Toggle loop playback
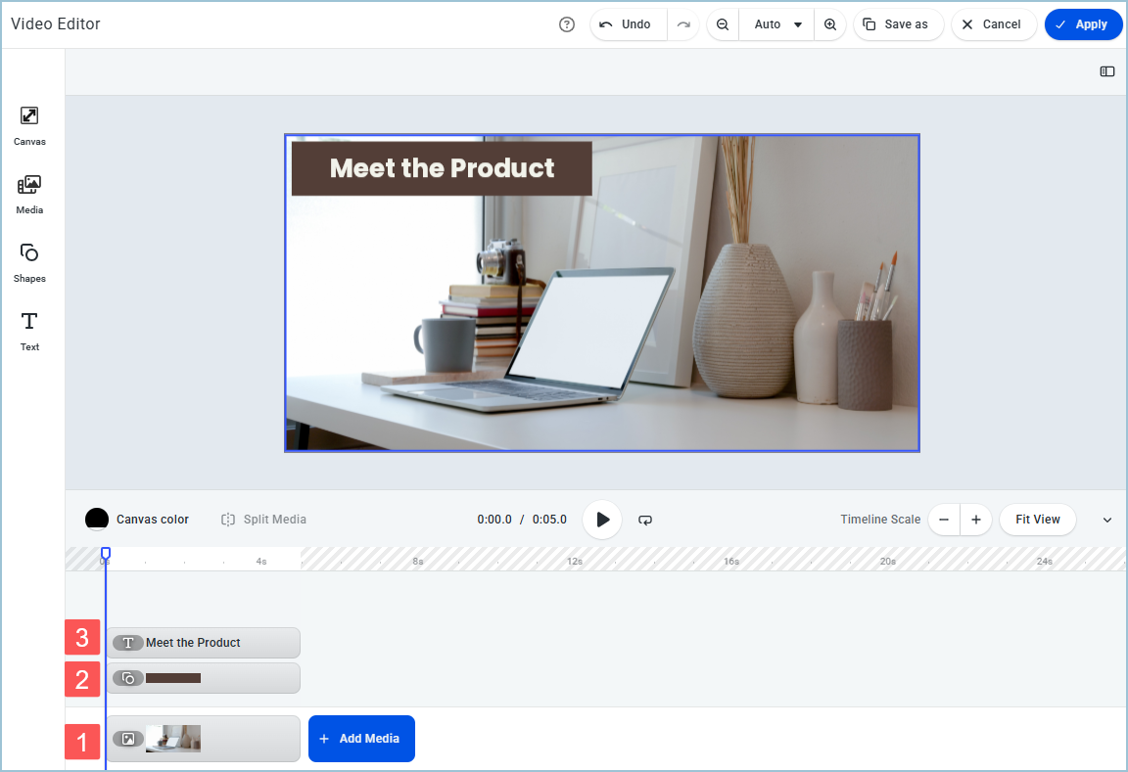 point(645,520)
